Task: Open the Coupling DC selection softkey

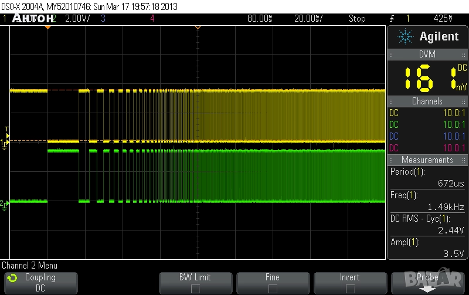Action: pos(40,283)
